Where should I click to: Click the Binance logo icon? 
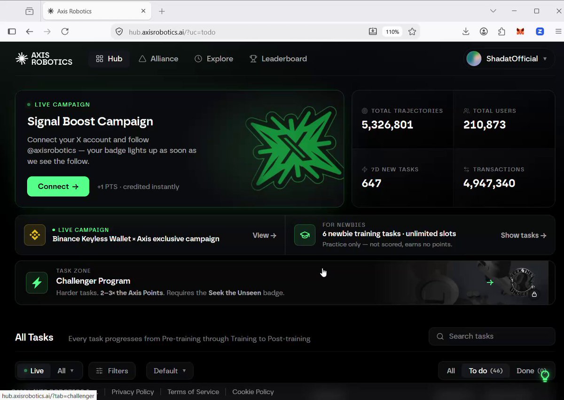pos(35,235)
